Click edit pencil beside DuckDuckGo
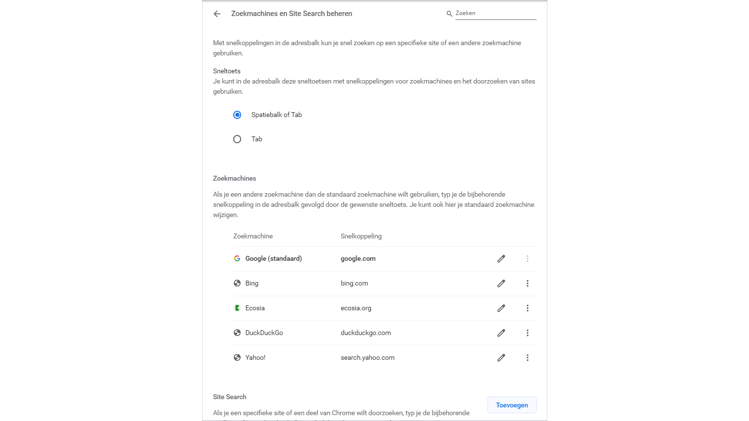 click(501, 333)
